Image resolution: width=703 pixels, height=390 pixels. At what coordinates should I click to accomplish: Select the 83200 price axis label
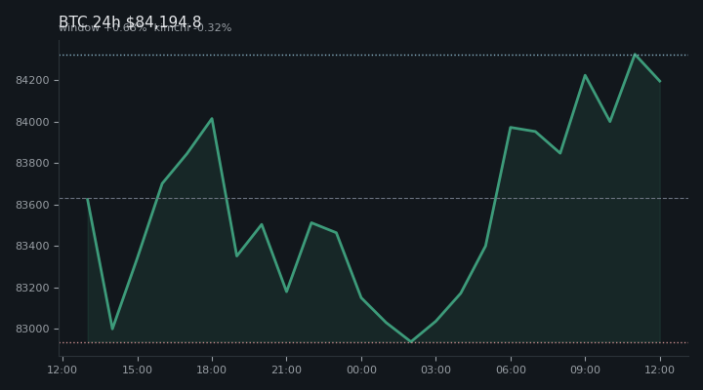coord(32,288)
